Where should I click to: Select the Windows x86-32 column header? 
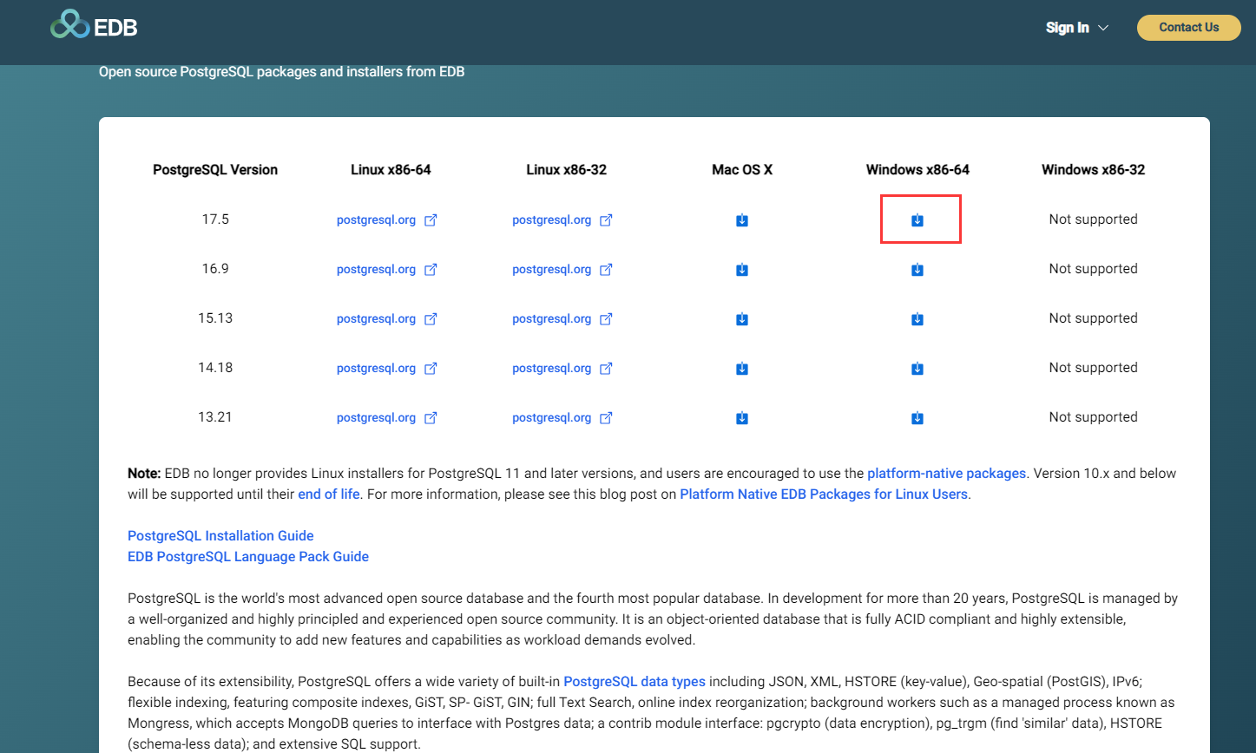1094,170
